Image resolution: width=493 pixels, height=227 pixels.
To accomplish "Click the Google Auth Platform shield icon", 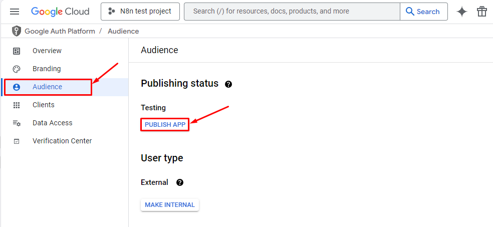I will tap(17, 31).
